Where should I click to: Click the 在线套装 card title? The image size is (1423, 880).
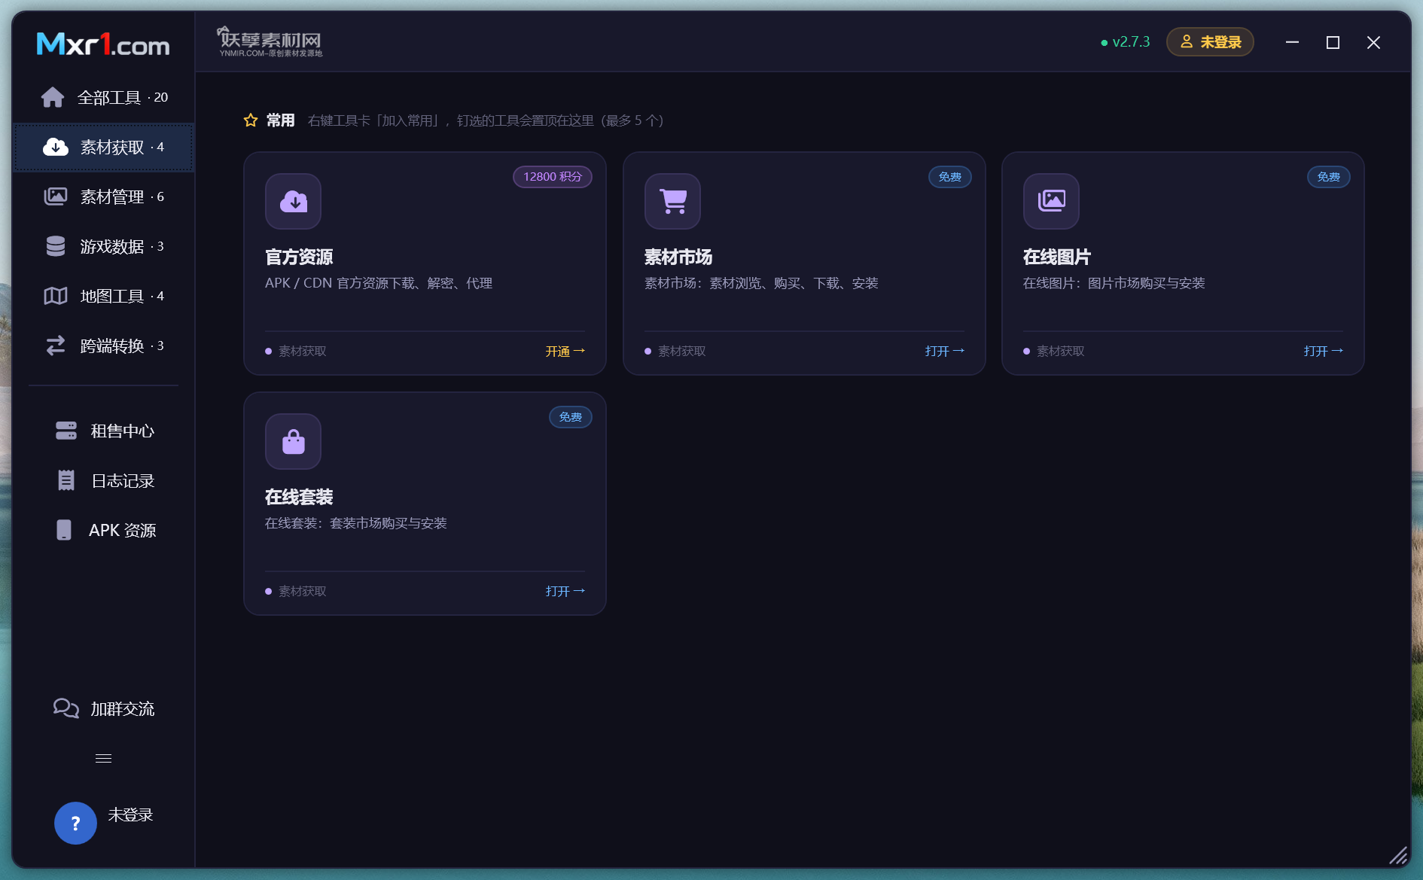click(x=299, y=498)
